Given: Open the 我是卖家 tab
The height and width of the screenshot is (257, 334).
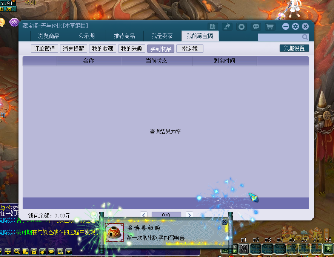Looking at the screenshot, I should 162,36.
